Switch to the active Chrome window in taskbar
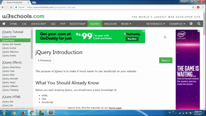This screenshot has height=116, width=206. [32, 113]
